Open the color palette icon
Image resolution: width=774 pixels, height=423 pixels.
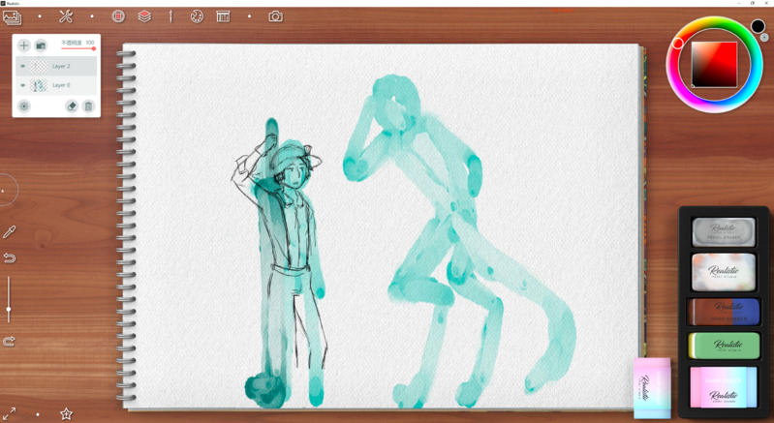point(197,16)
